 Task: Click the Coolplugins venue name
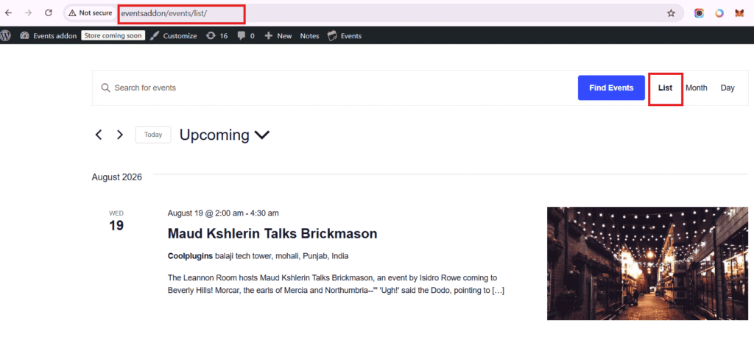pyautogui.click(x=190, y=256)
